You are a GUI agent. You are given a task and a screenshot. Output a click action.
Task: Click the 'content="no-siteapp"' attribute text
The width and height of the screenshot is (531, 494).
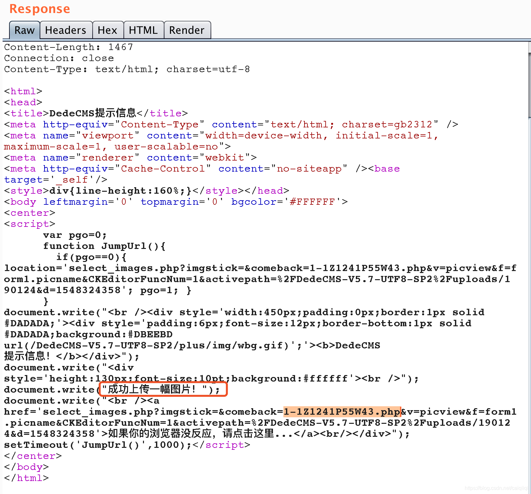(283, 169)
